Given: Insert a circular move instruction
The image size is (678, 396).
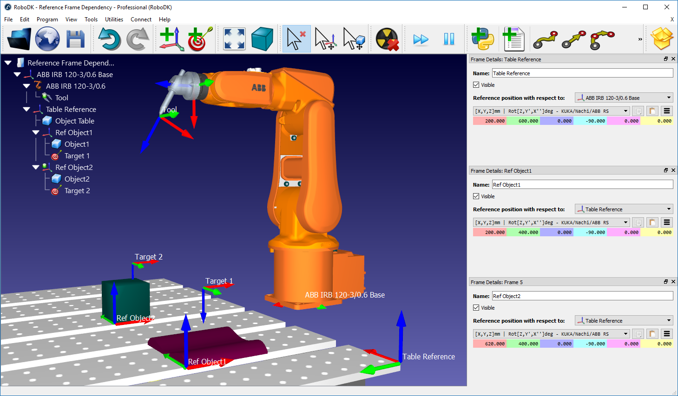Looking at the screenshot, I should (x=602, y=39).
